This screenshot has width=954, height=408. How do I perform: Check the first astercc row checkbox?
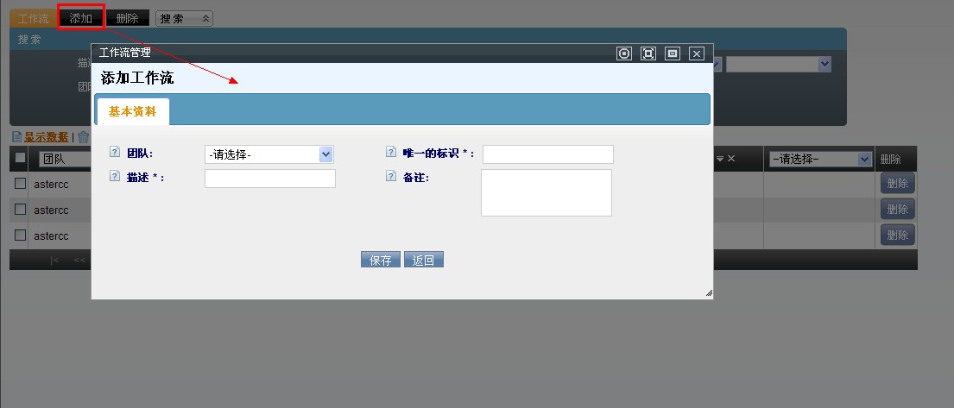20,184
